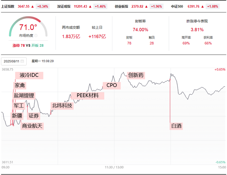Viewport: 227px width, 175px height.
Task: Click the 71.0° market heat gauge
Action: click(28, 27)
